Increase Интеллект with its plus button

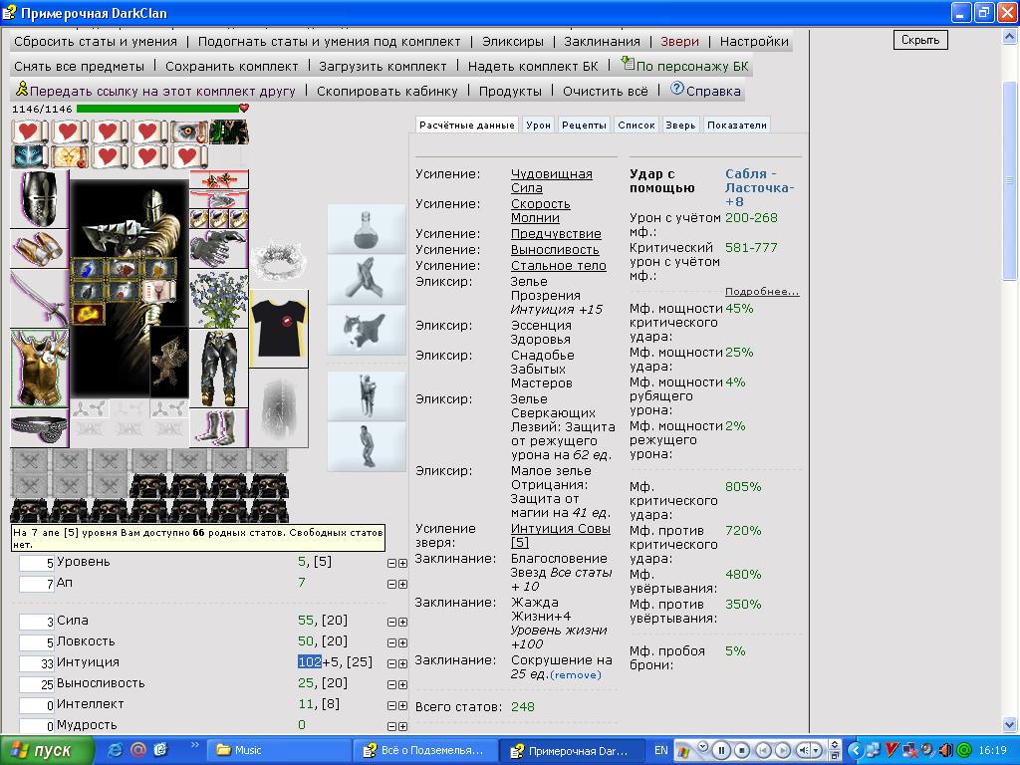coord(402,705)
